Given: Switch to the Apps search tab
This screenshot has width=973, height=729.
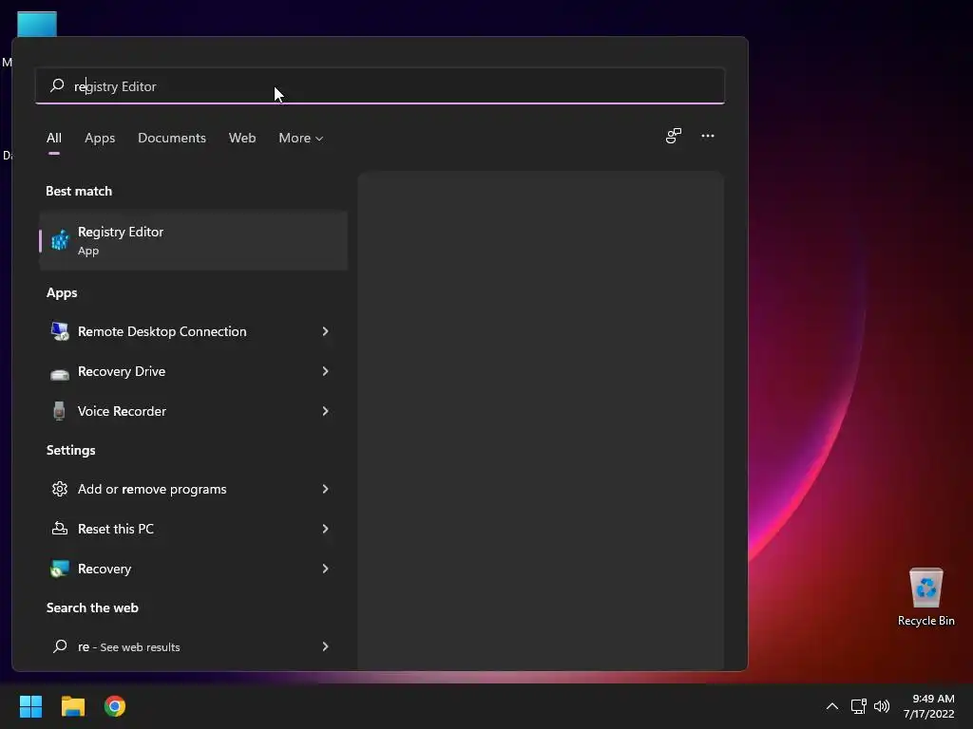Looking at the screenshot, I should (100, 139).
